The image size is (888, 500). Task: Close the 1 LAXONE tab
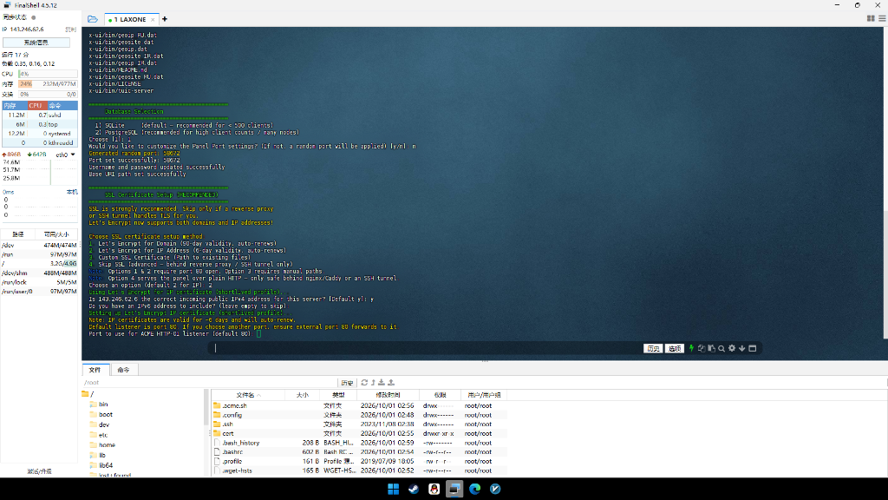click(153, 20)
